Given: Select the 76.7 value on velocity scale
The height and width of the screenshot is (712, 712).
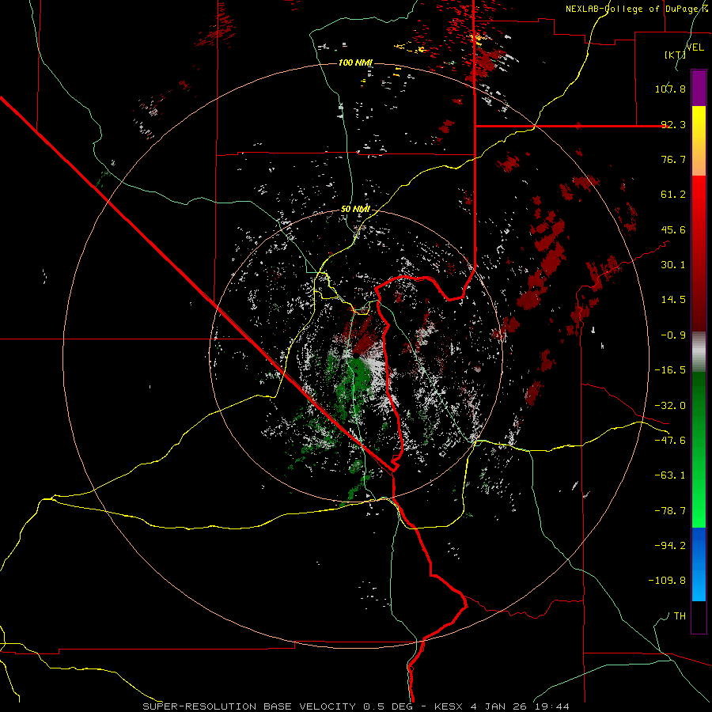Looking at the screenshot, I should click(x=673, y=159).
